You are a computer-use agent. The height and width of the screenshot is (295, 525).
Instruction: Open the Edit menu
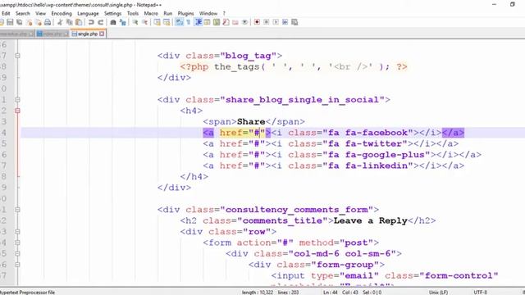pos(6,13)
